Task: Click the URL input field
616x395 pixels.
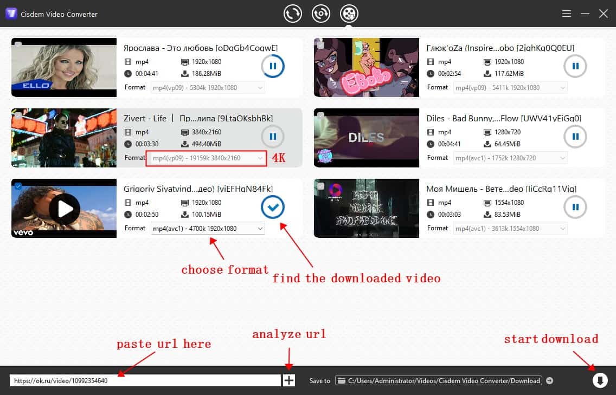Action: [x=145, y=380]
